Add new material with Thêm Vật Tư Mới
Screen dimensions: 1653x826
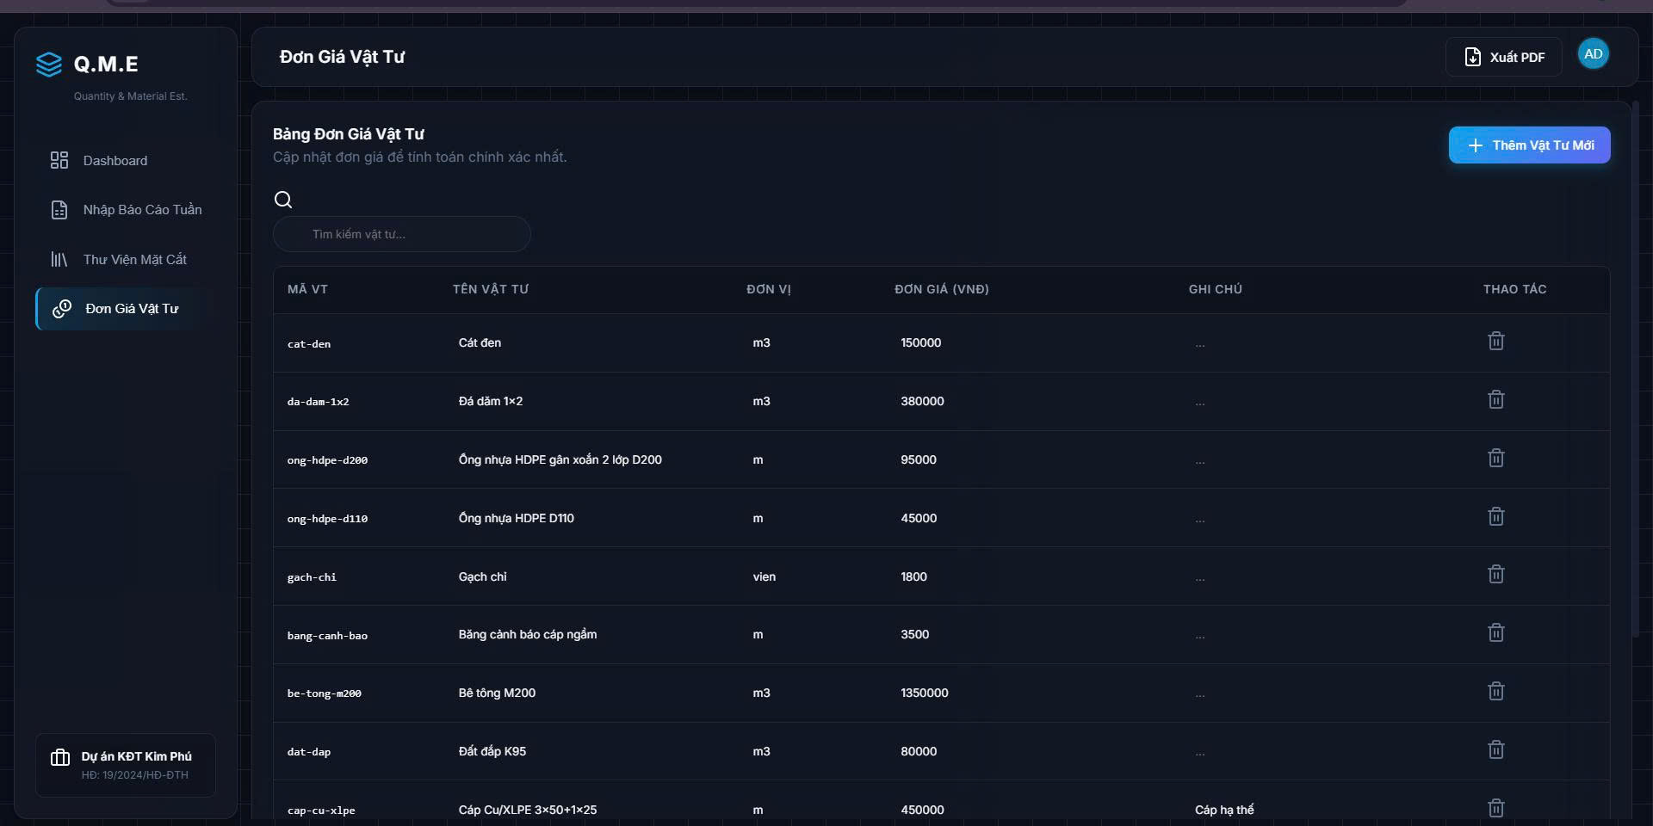point(1530,145)
